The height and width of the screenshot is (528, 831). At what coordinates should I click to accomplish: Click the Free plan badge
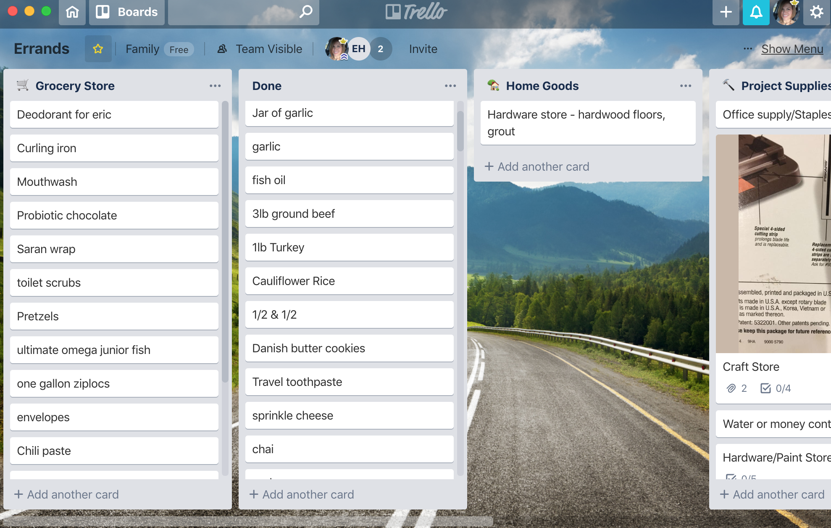tap(179, 50)
